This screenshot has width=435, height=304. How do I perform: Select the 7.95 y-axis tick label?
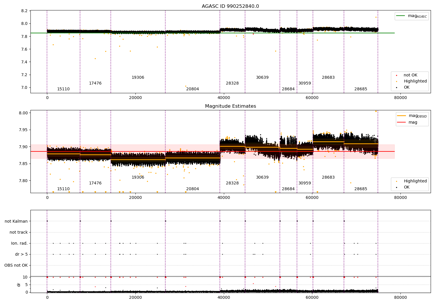click(23, 130)
